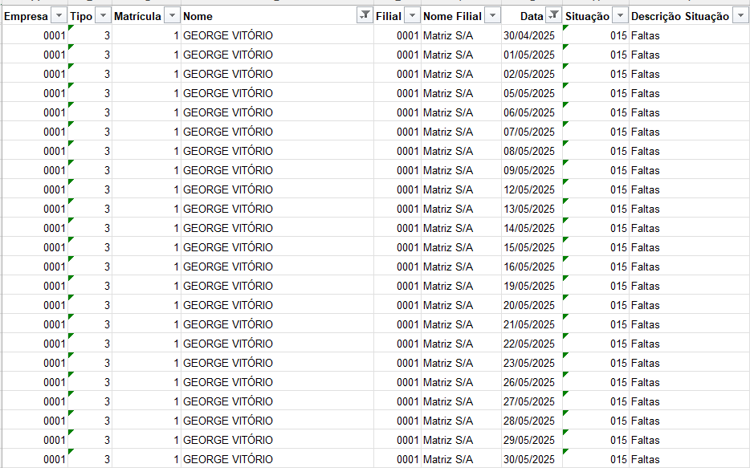Open the Empresa column filter dropdown
The height and width of the screenshot is (468, 750).
click(x=59, y=16)
